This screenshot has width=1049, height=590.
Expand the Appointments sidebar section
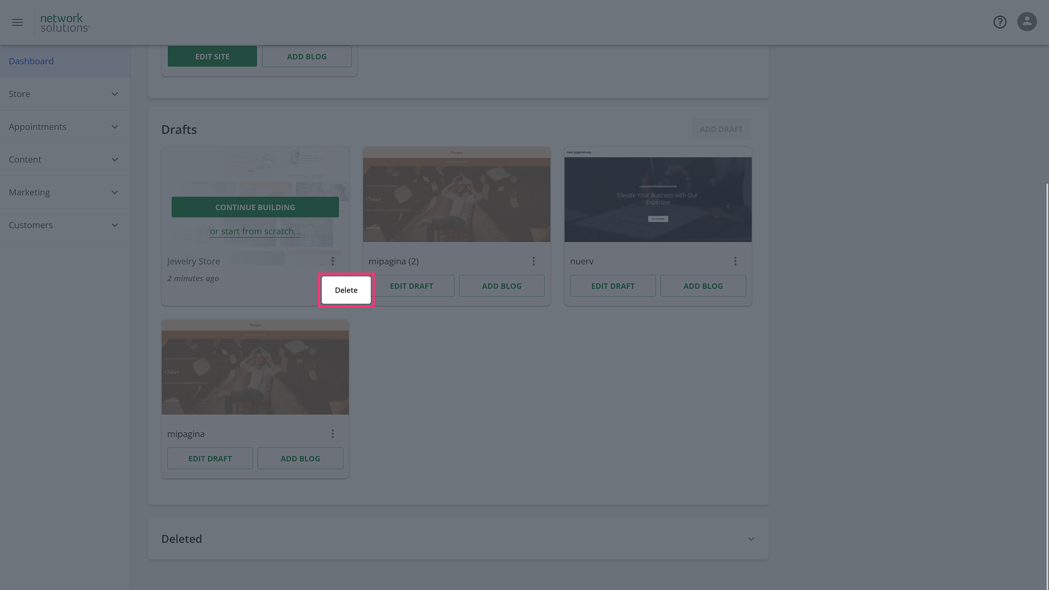point(64,127)
